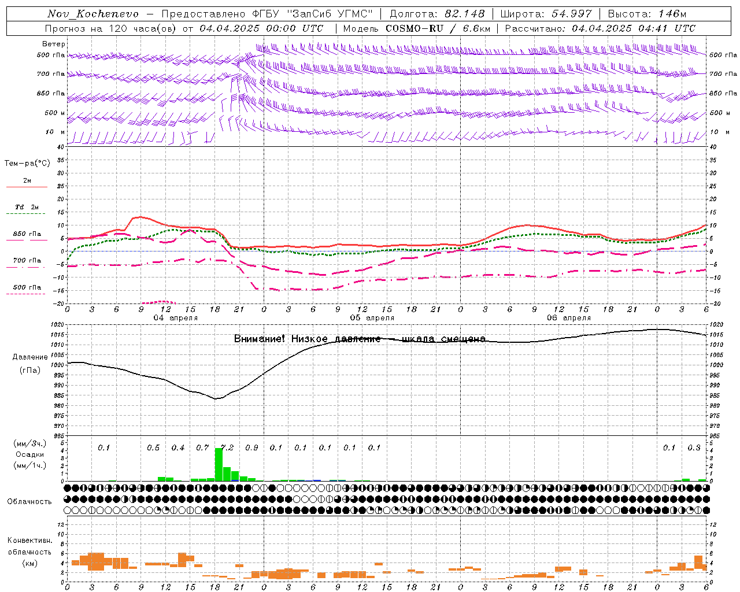The height and width of the screenshot is (592, 740).
Task: Click the 0.9 precipitation total value
Action: pos(251,447)
